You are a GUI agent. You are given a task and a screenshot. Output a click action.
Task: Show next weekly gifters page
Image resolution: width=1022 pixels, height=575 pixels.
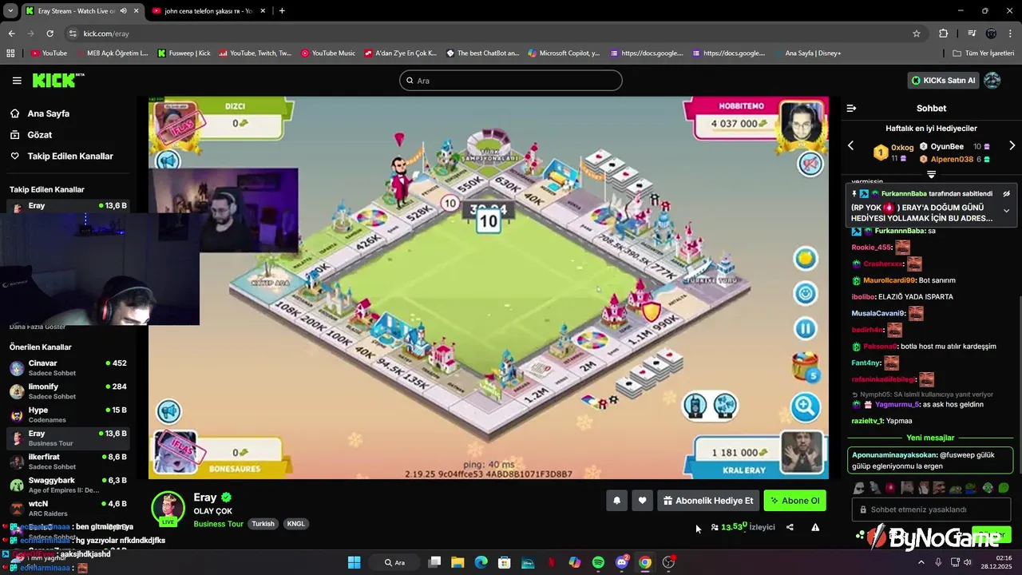coord(1012,145)
